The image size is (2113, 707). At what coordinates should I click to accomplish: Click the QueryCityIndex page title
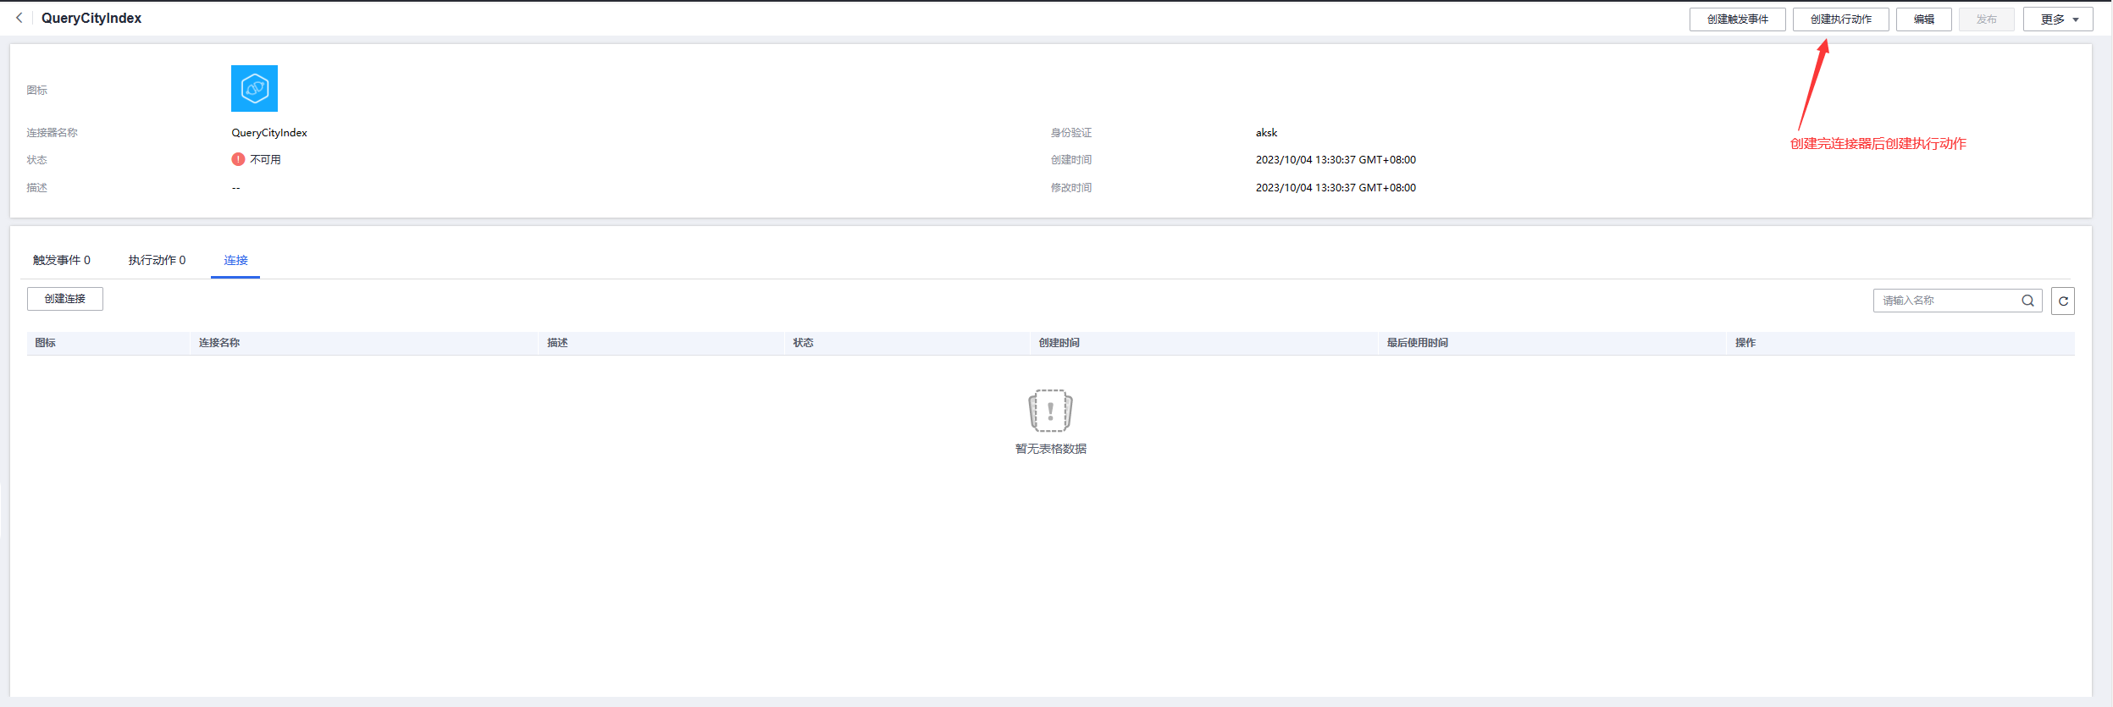[x=91, y=18]
